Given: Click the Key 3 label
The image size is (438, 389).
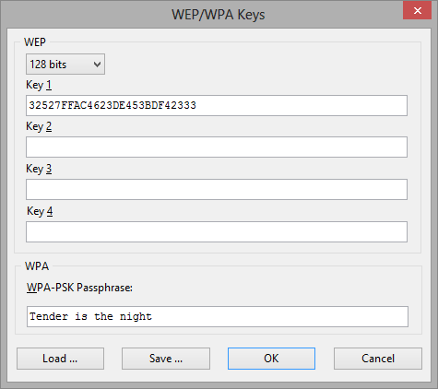Looking at the screenshot, I should point(39,169).
